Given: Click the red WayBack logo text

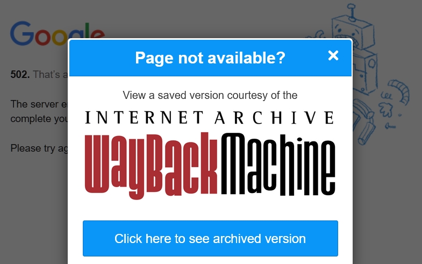Looking at the screenshot, I should pos(151,166).
